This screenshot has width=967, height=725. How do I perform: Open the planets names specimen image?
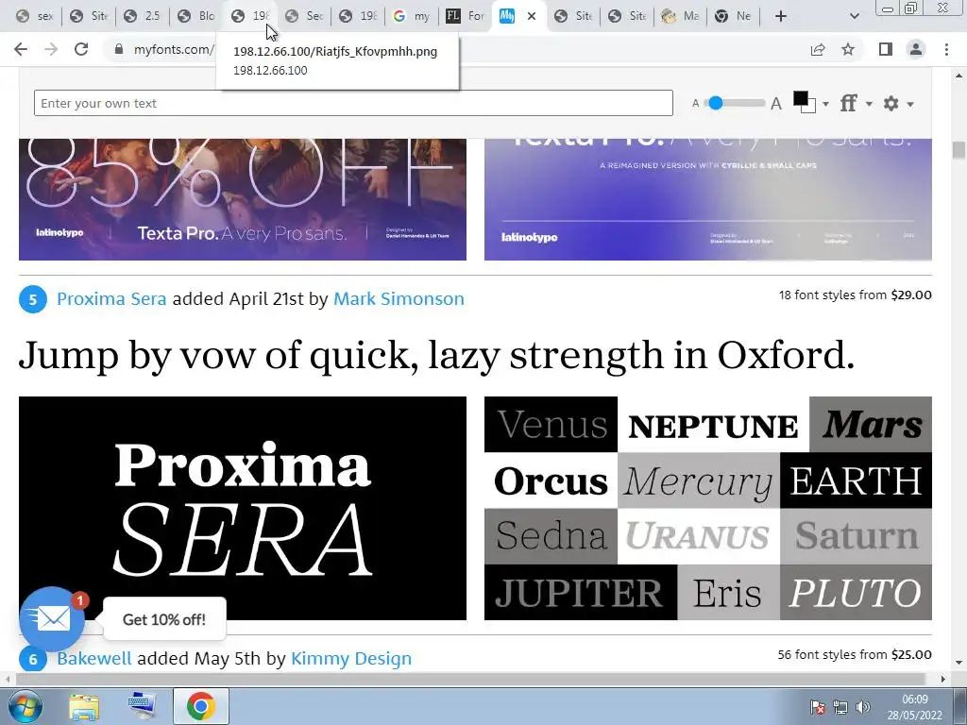click(x=708, y=508)
